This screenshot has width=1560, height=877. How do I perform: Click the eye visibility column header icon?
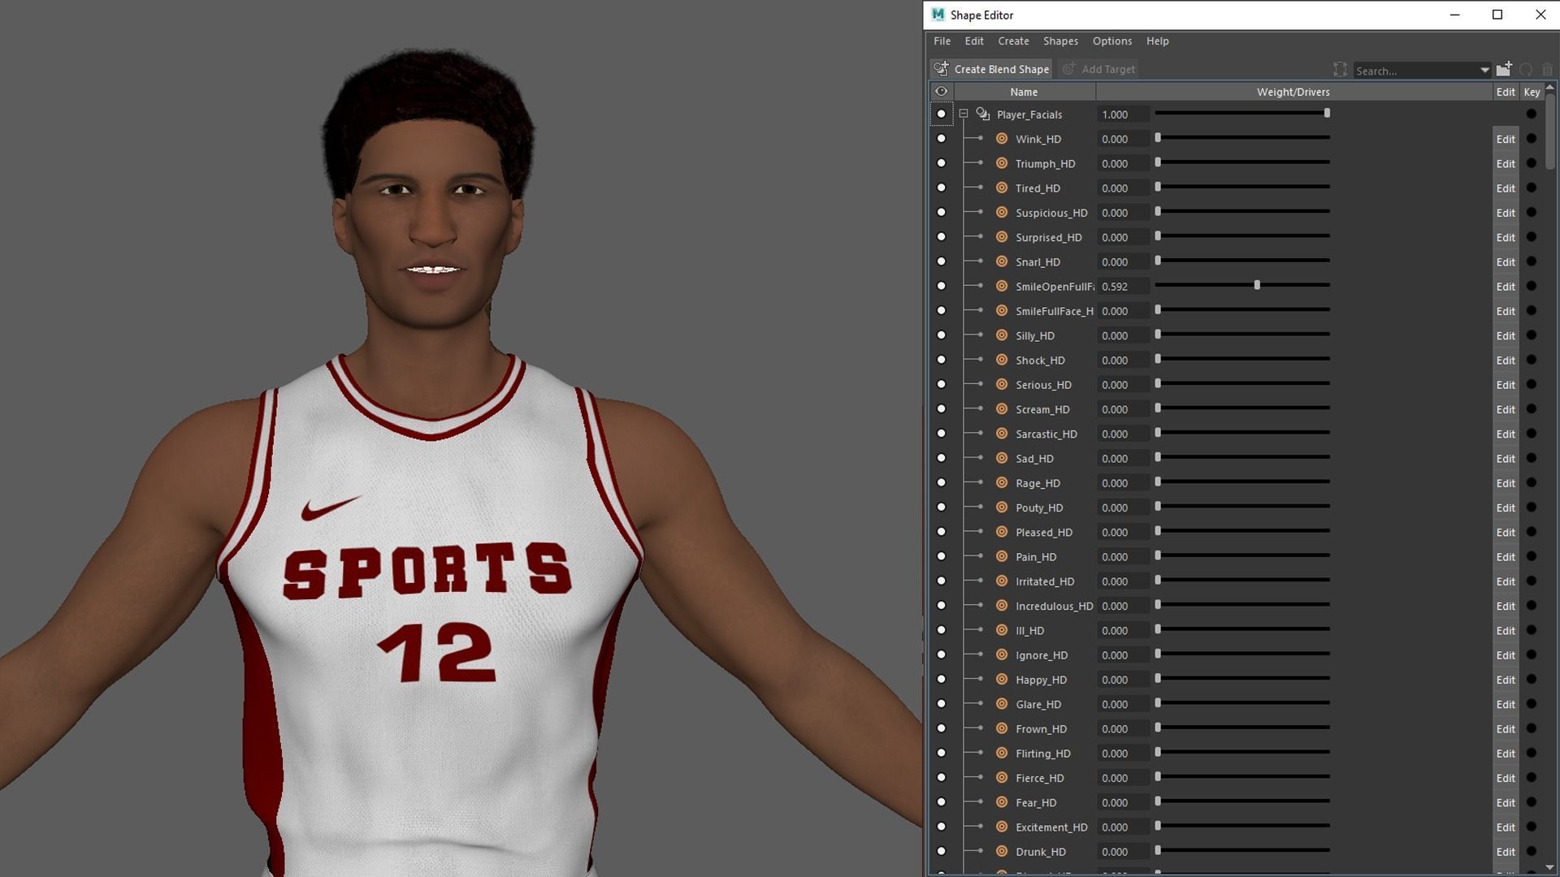pyautogui.click(x=941, y=92)
